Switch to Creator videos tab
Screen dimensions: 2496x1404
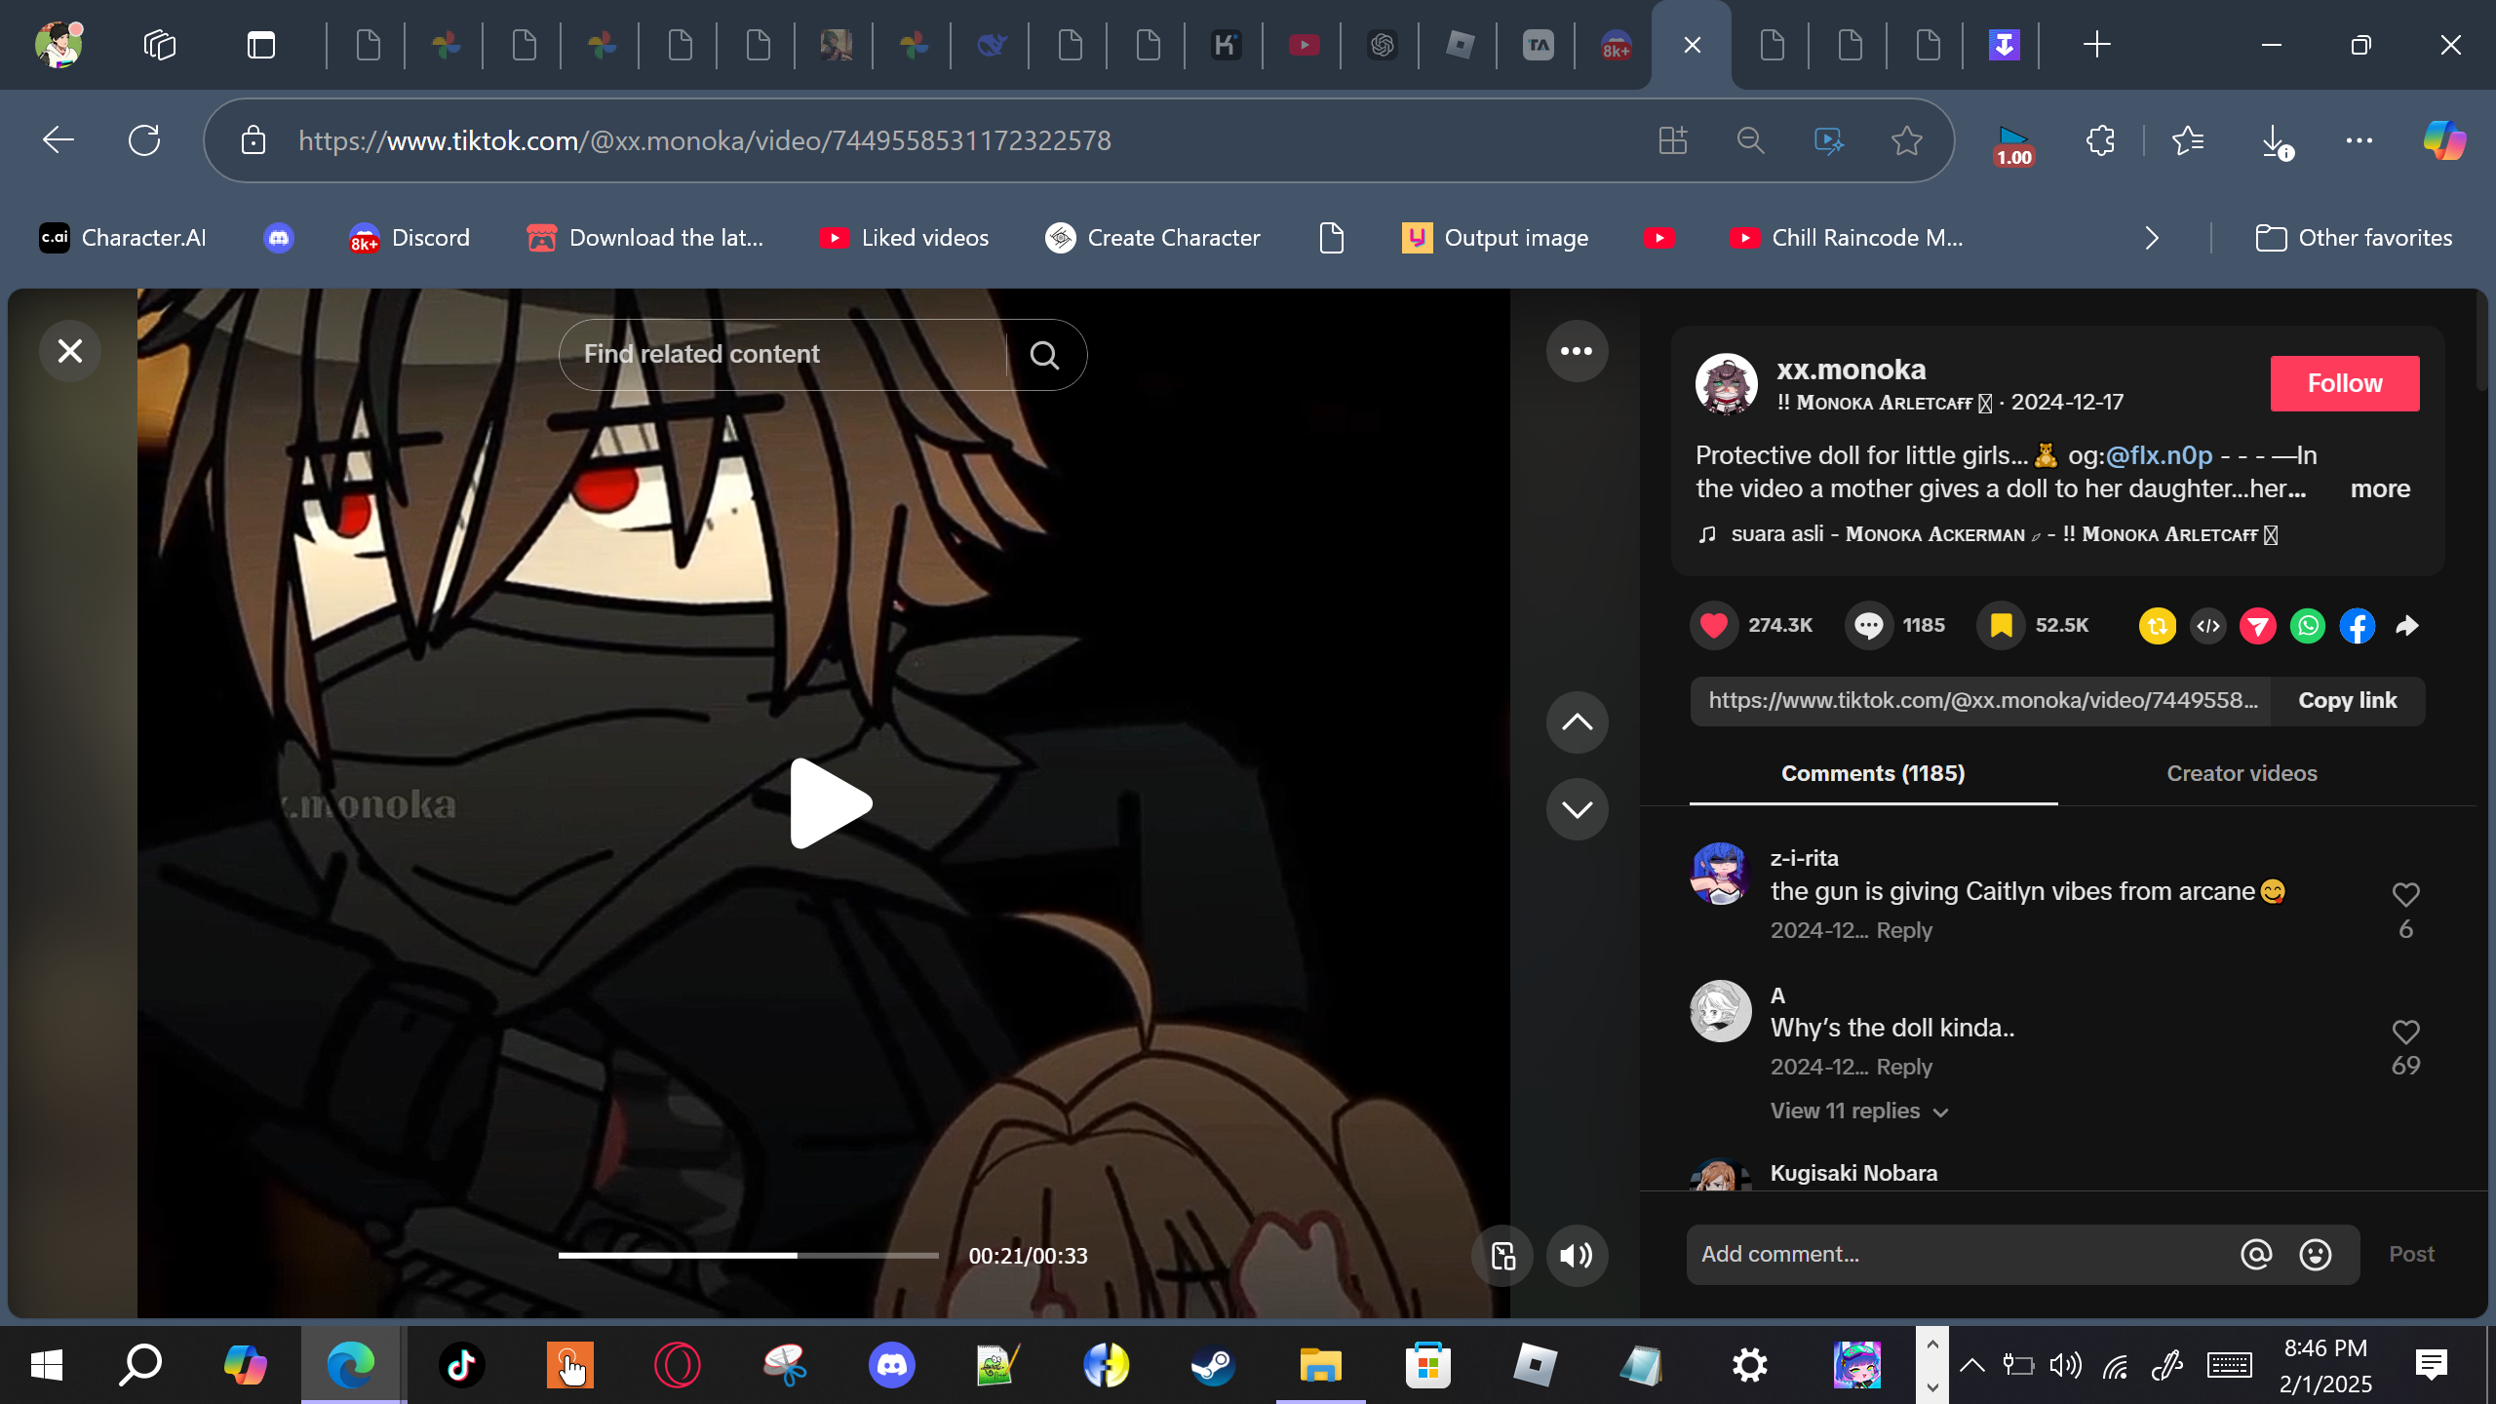pos(2241,773)
